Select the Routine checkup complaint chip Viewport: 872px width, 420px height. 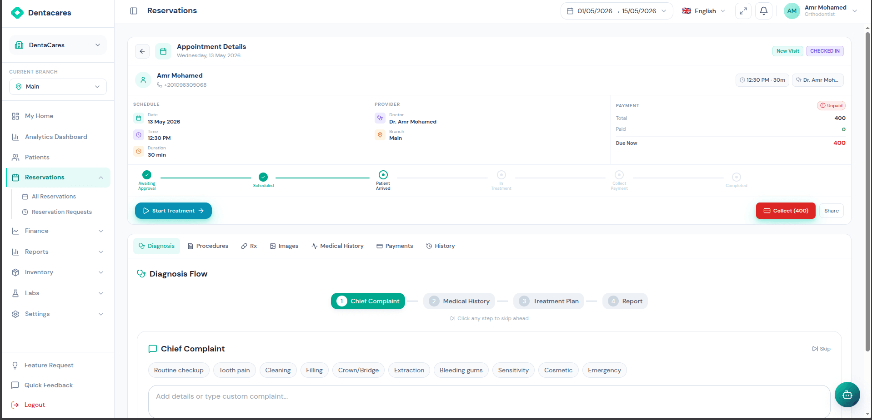pos(179,371)
